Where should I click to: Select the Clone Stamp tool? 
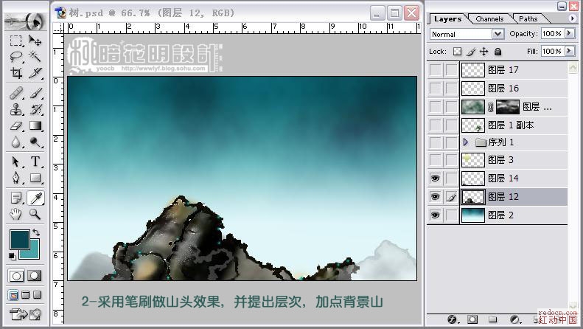(16, 109)
